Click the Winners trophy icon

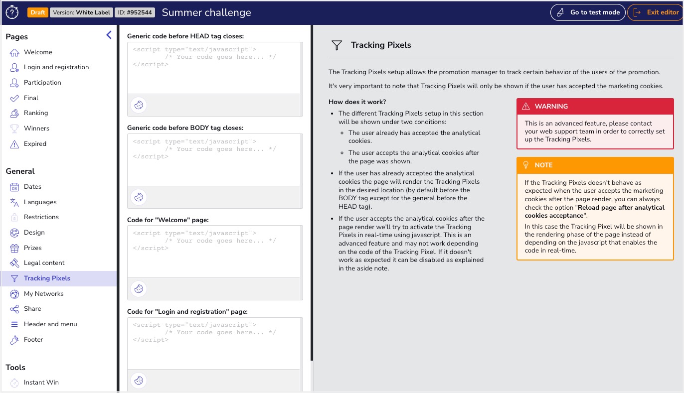[14, 129]
